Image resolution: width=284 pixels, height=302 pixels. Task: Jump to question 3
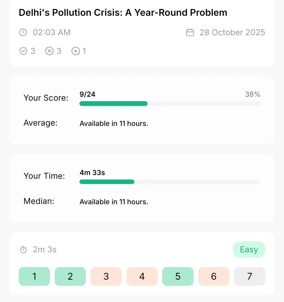click(x=106, y=277)
